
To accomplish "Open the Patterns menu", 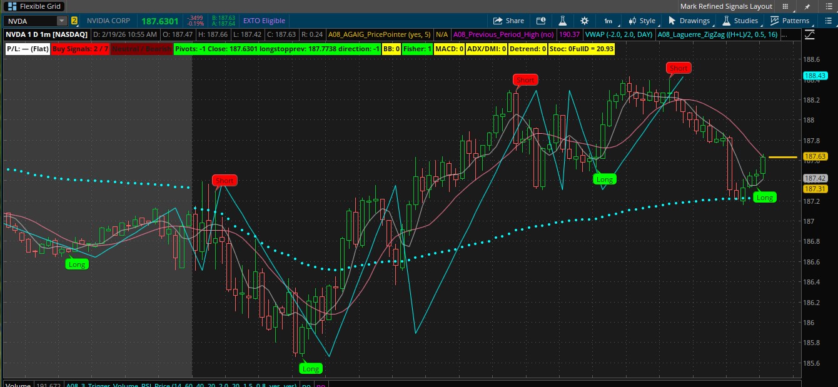I will point(789,21).
